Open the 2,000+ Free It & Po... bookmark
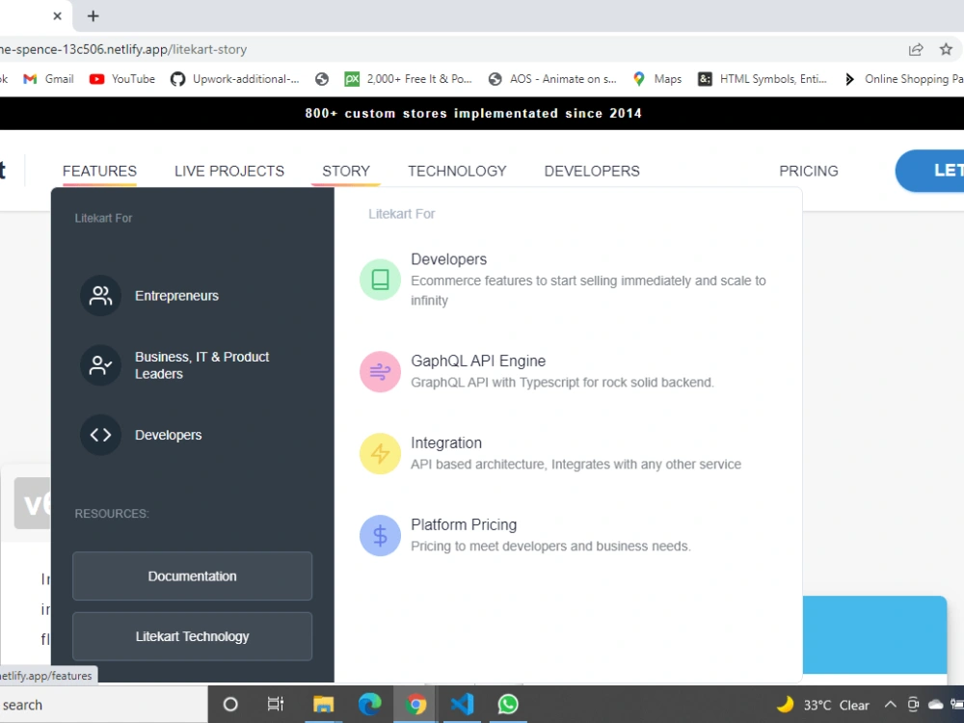 (x=408, y=79)
